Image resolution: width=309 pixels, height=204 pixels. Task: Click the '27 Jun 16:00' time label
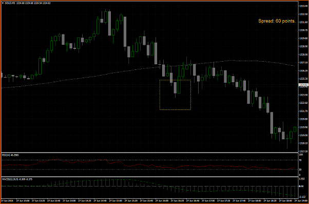click(162, 200)
